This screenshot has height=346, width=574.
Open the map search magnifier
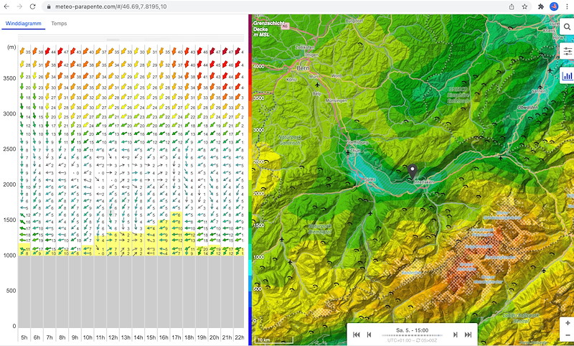click(x=567, y=27)
